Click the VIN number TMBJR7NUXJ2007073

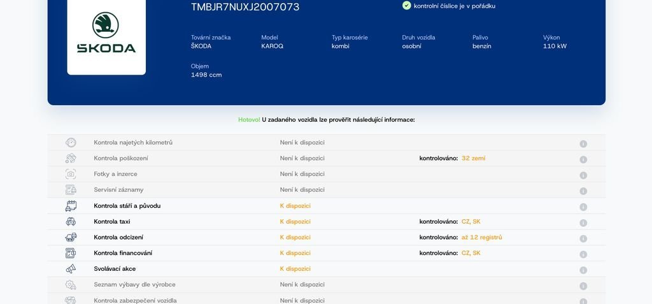(x=245, y=7)
